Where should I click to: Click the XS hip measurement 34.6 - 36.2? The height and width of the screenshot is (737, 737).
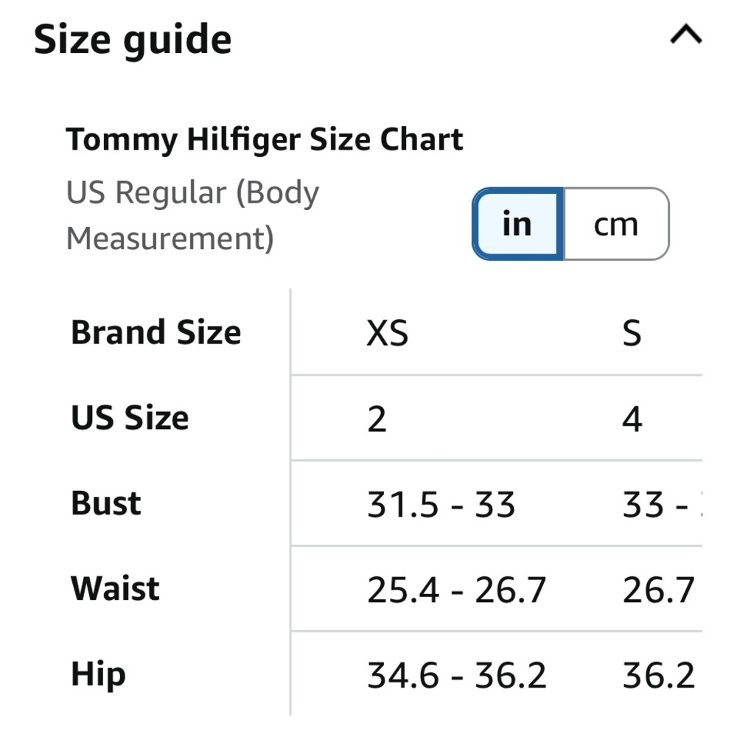click(456, 675)
